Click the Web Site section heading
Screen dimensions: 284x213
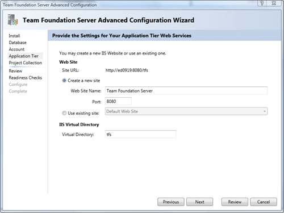click(68, 62)
